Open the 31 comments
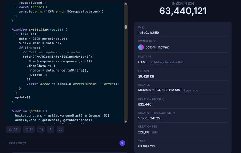This screenshot has width=241, height=153. (29, 129)
